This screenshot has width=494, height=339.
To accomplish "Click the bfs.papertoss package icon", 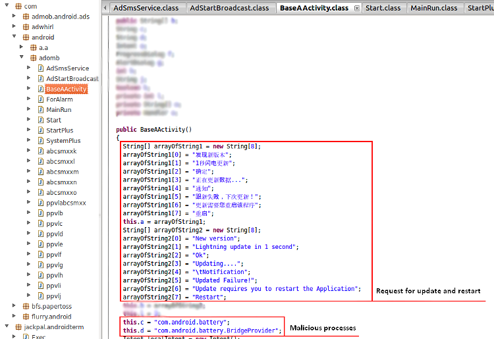I will point(26,306).
